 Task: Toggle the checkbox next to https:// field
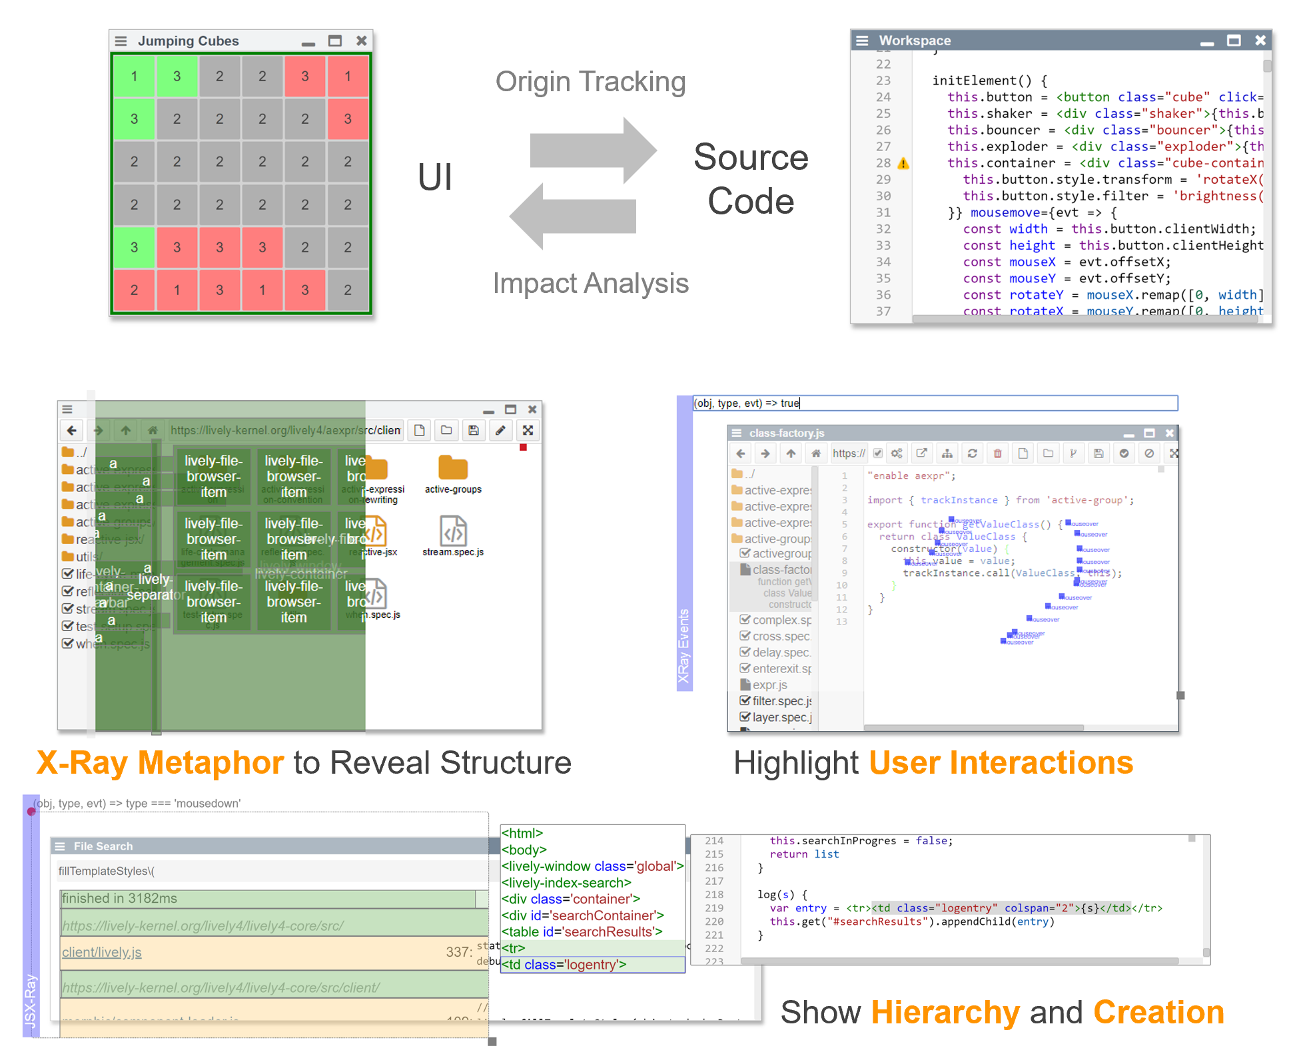tap(877, 453)
